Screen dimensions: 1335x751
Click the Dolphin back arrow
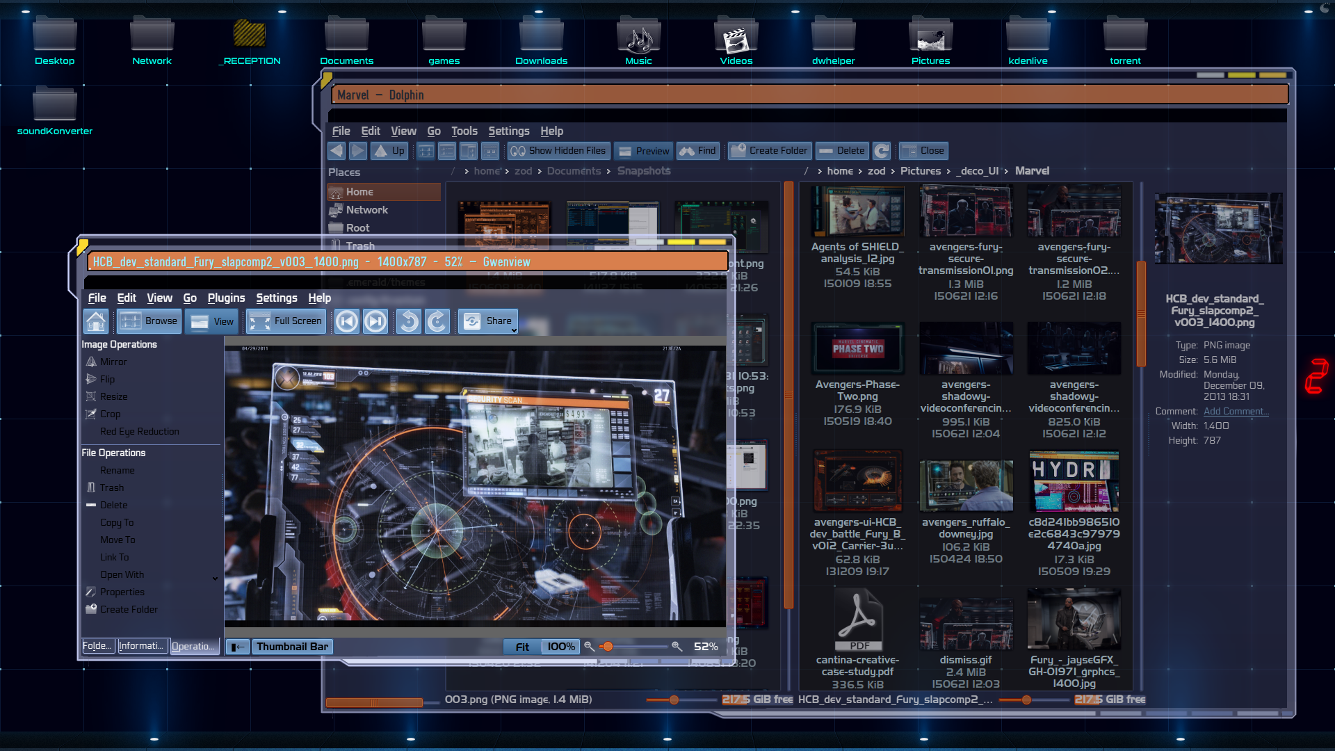pyautogui.click(x=337, y=151)
